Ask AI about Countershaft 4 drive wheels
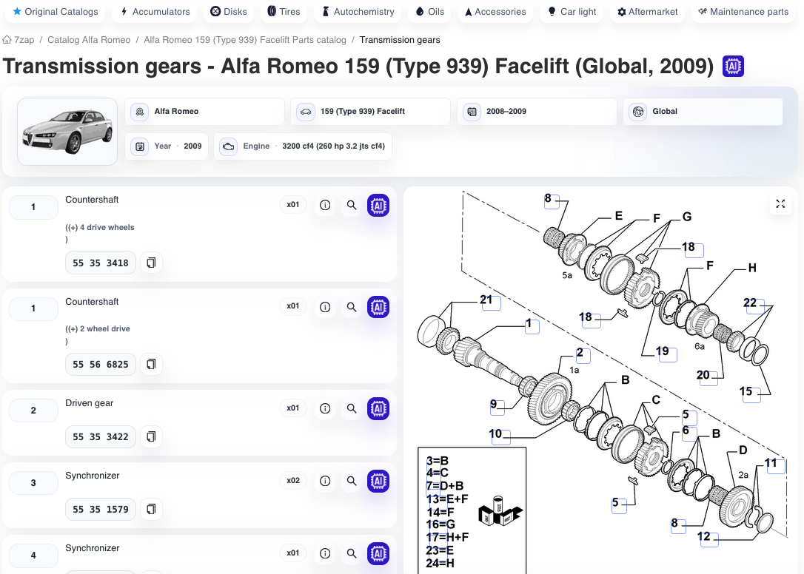Screen dimensions: 804x574 (x=378, y=206)
